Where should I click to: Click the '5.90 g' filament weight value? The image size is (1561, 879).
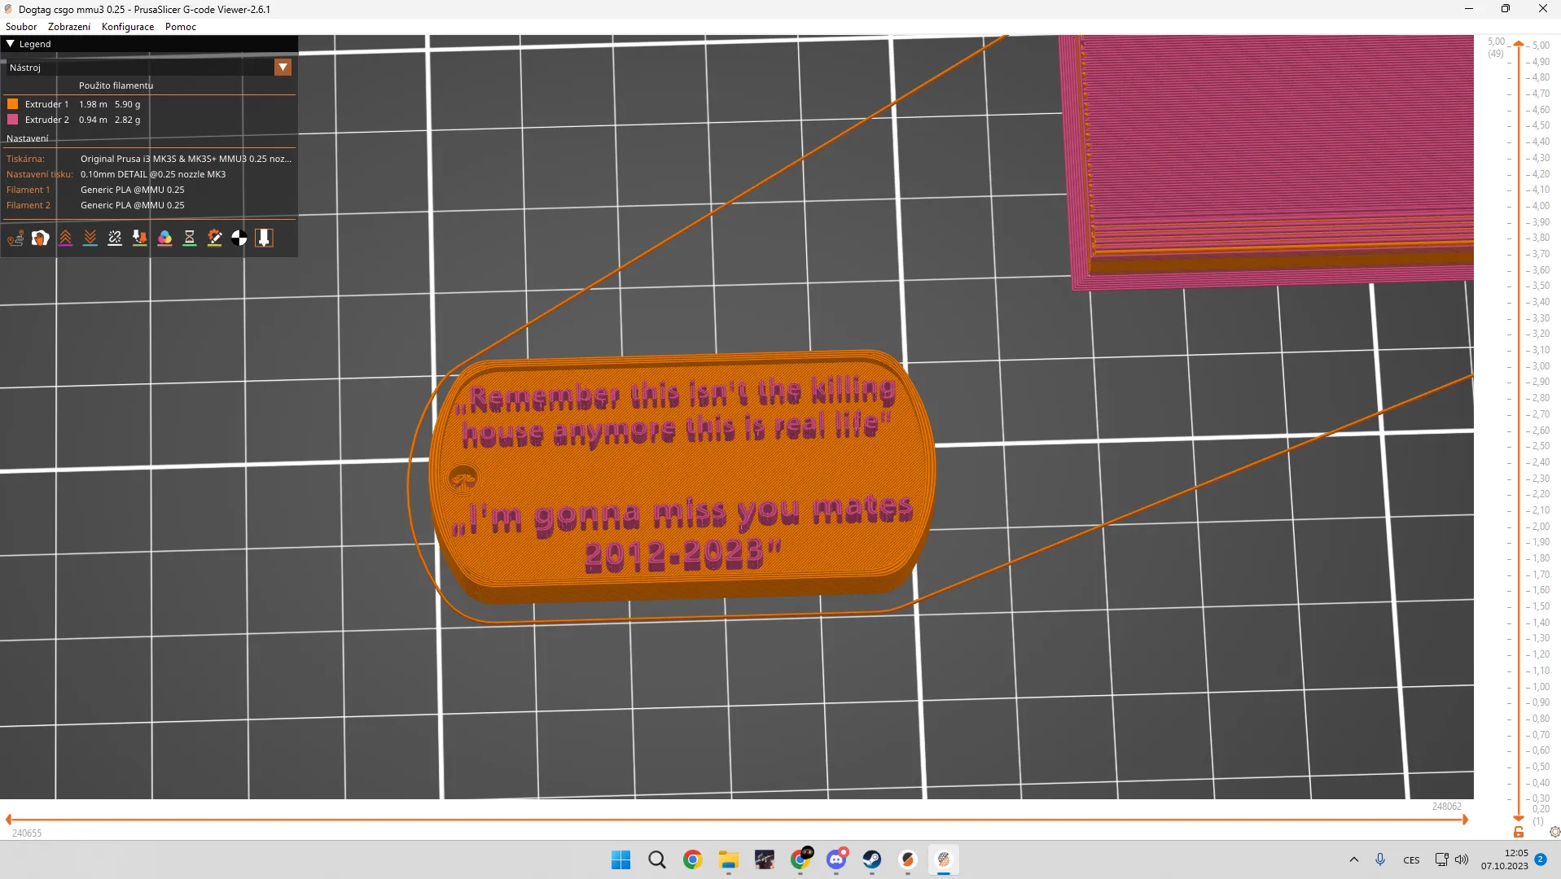[x=127, y=104]
